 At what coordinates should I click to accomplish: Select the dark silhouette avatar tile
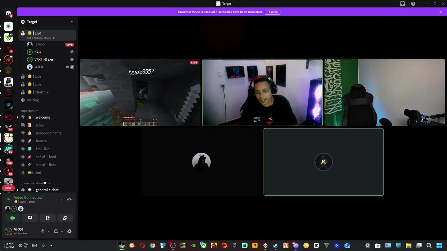pyautogui.click(x=201, y=162)
